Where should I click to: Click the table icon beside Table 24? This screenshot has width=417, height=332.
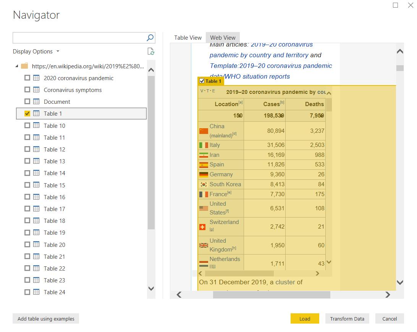[x=36, y=292]
